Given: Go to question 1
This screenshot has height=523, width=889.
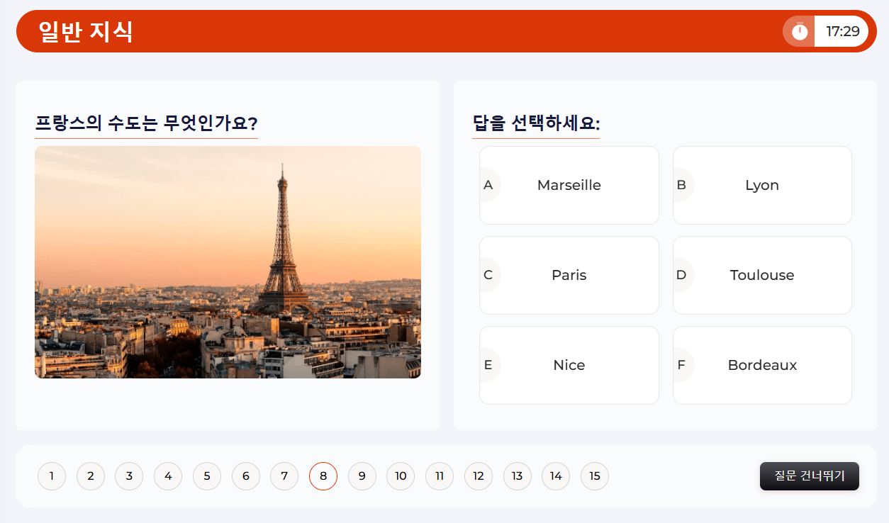Looking at the screenshot, I should (52, 476).
